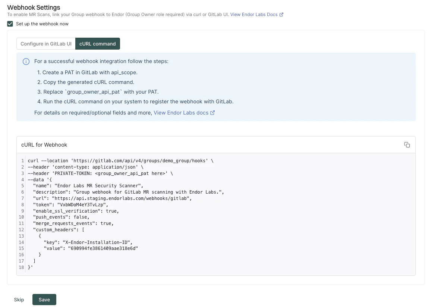Uncheck the Set up the webhook now checkbox
The height and width of the screenshot is (307, 438).
tap(10, 24)
